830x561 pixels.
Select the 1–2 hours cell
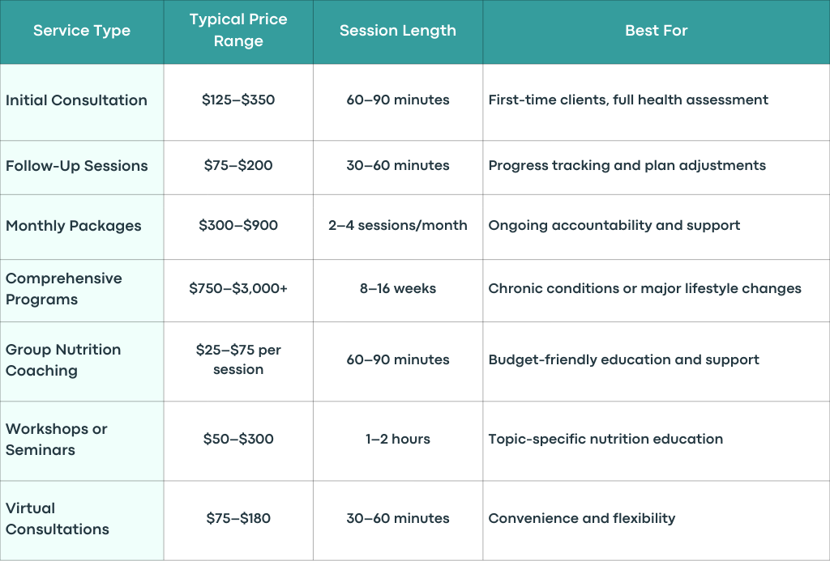tap(397, 440)
